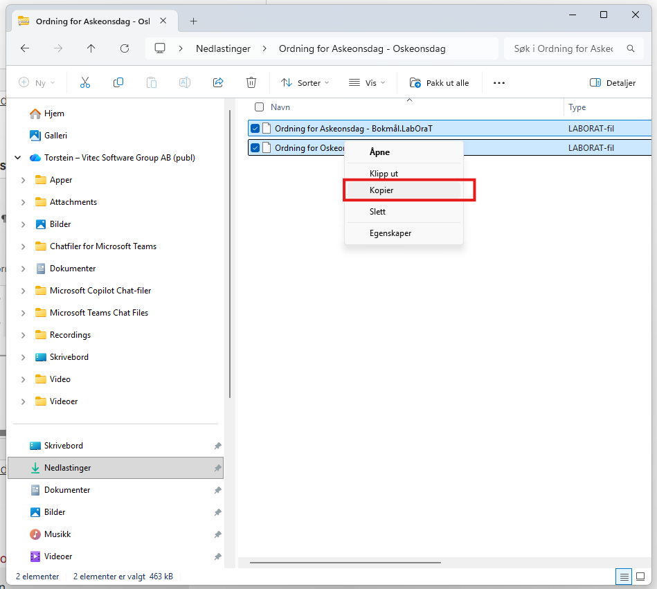Click the Copy icon in the toolbar
Screen dimensions: 657x589
118,82
